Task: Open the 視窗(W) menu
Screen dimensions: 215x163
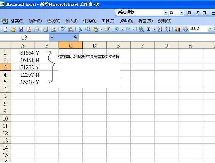Action: click(x=145, y=21)
